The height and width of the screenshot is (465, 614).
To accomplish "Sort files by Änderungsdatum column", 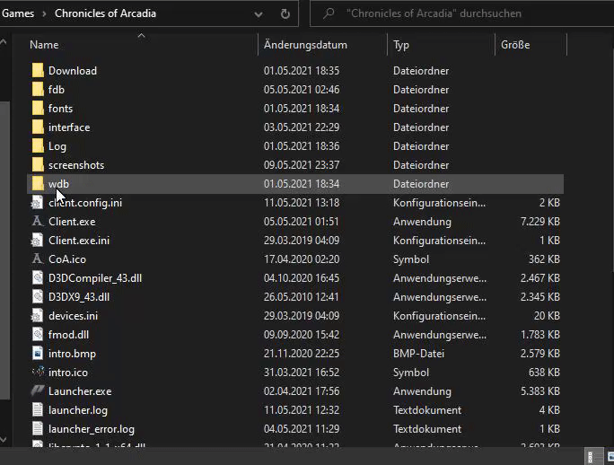I will point(305,45).
